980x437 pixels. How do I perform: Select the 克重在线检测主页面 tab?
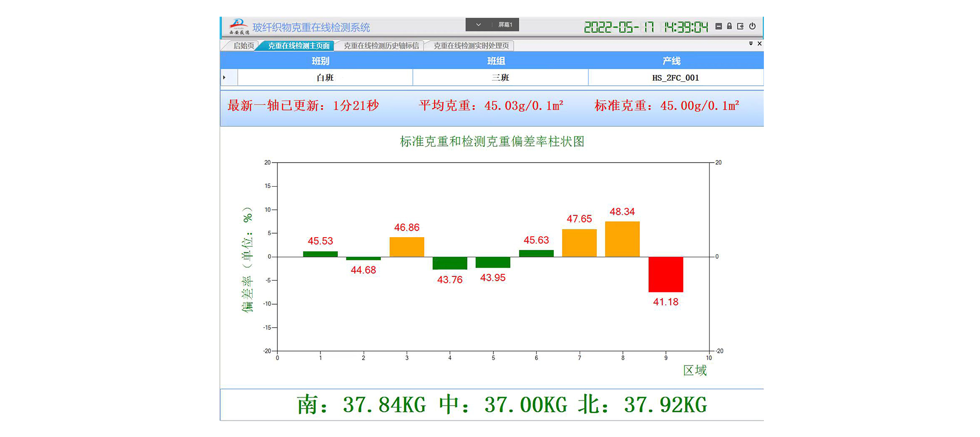click(298, 46)
